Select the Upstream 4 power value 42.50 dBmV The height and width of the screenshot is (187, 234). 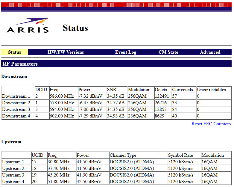pyautogui.click(x=89, y=182)
